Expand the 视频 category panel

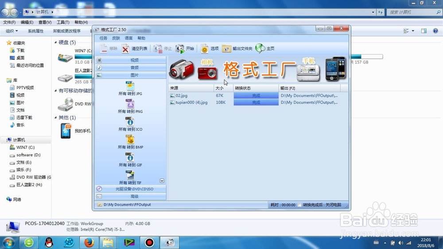(131, 60)
